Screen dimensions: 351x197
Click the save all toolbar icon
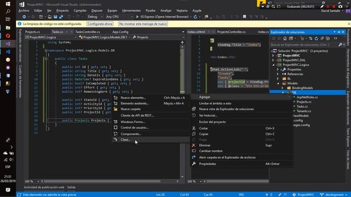61,17
